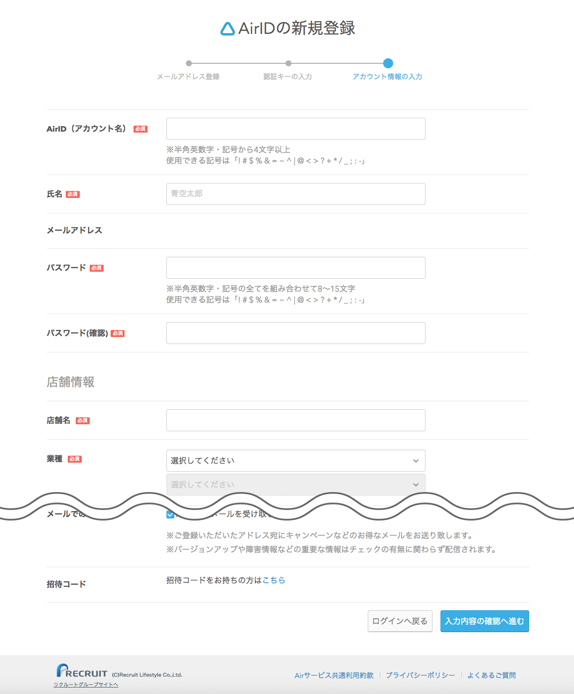Click the アカウント情報の入力 step marker
The image size is (574, 694).
(x=388, y=63)
